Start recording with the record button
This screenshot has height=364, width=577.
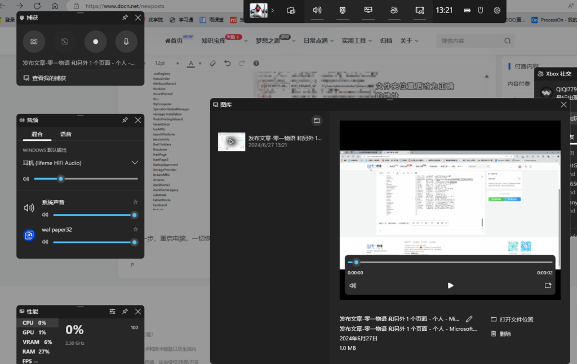coord(95,42)
